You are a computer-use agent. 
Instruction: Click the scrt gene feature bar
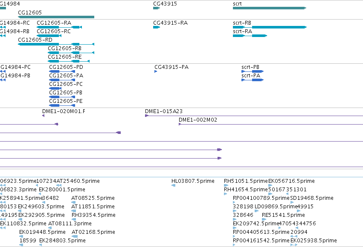(x=270, y=8)
